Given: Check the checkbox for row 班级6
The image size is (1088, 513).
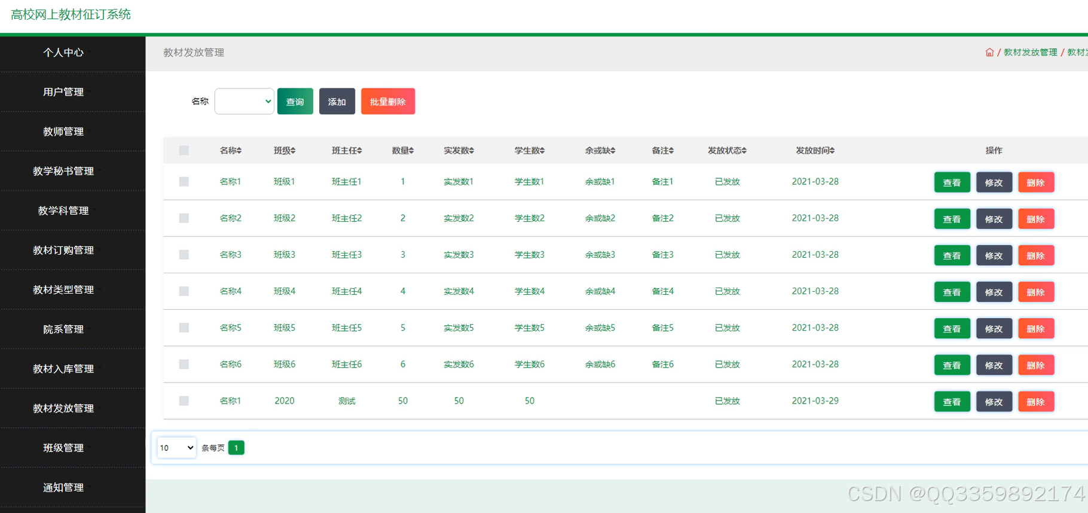Looking at the screenshot, I should [184, 364].
